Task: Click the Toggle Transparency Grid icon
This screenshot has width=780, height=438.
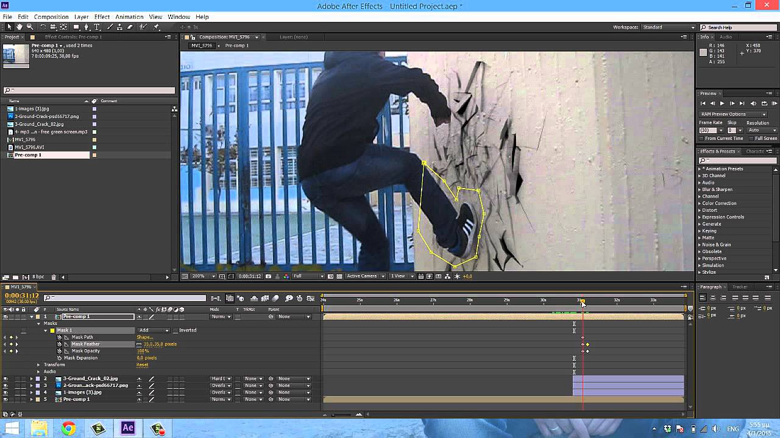Action: click(x=339, y=276)
